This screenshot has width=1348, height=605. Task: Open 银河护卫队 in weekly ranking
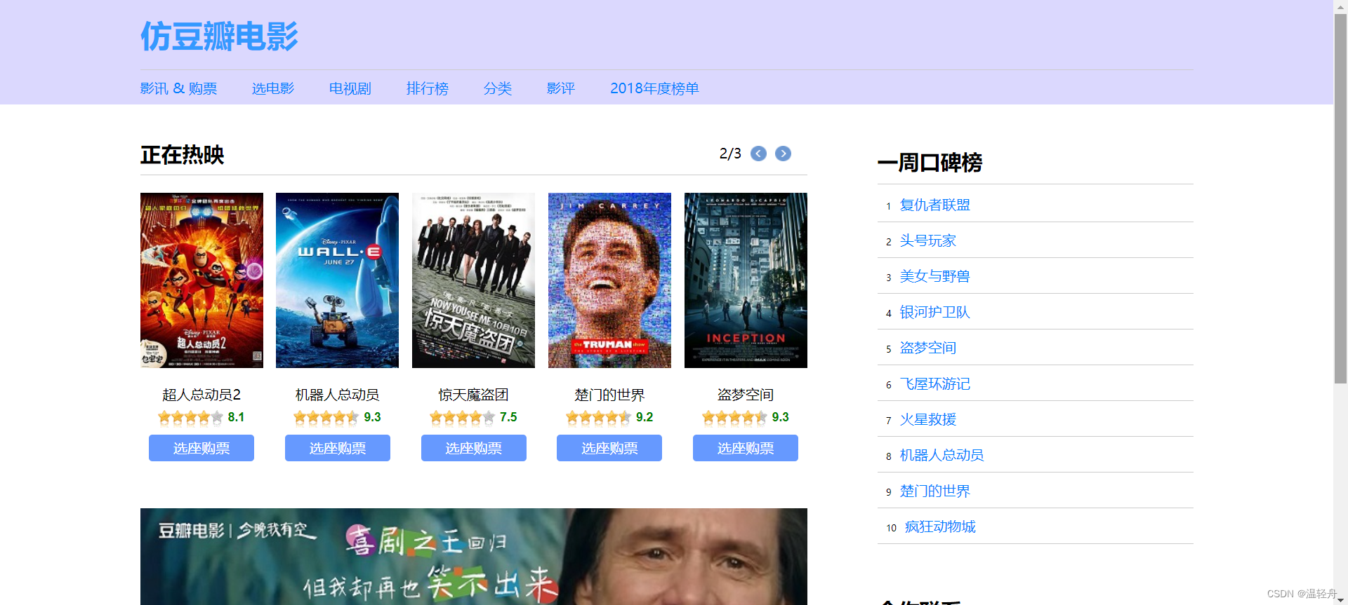point(935,312)
